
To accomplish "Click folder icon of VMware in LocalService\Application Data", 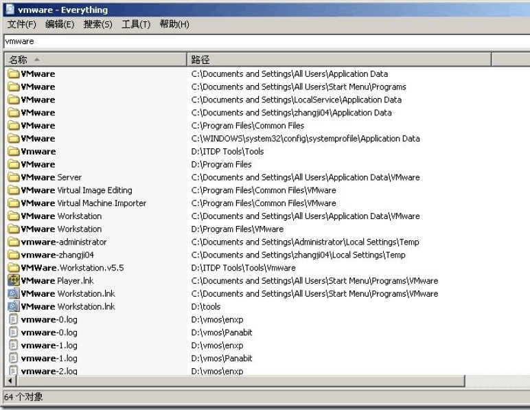I will point(14,100).
